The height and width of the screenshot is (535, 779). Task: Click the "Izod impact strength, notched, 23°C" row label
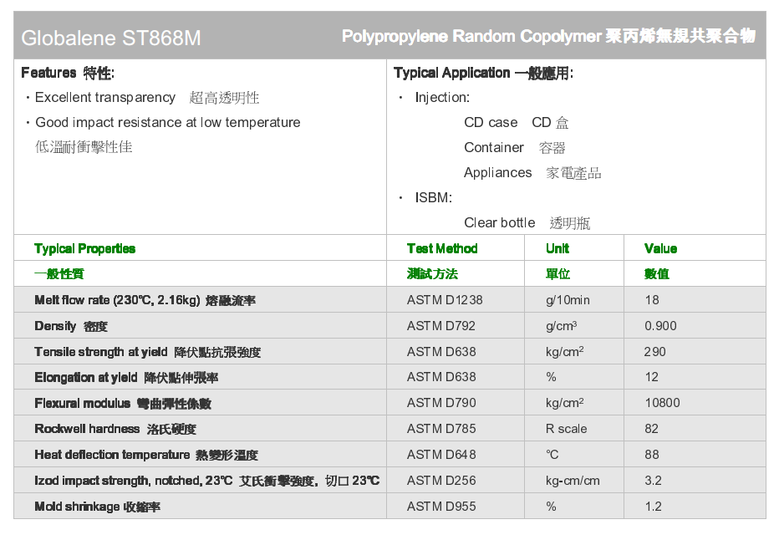click(133, 481)
